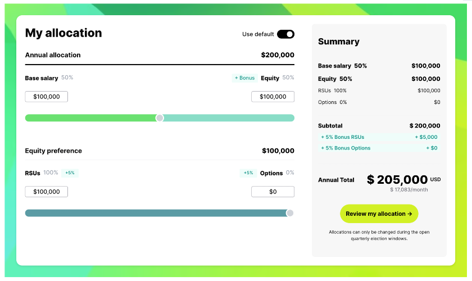Click the + 5% Bonus RSUs row

tap(379, 137)
